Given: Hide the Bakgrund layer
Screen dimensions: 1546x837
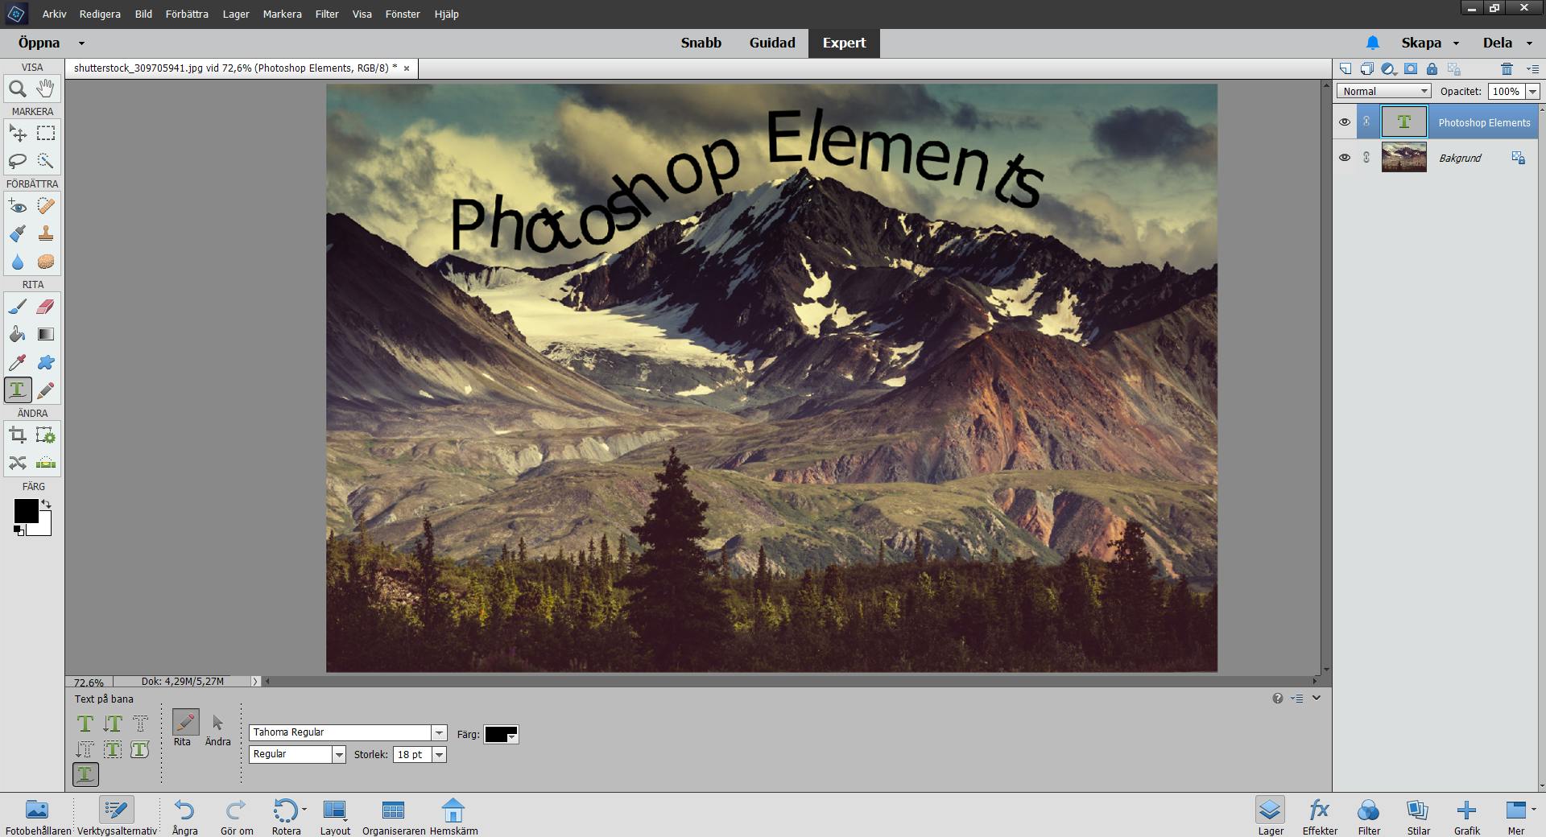Looking at the screenshot, I should coord(1345,158).
